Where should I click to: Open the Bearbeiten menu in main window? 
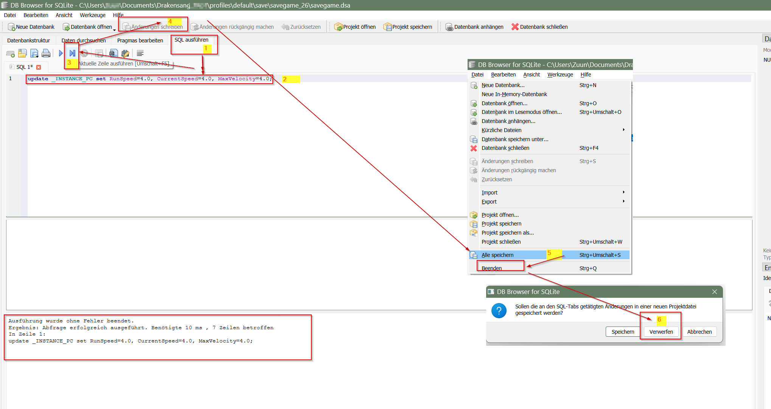tap(36, 15)
